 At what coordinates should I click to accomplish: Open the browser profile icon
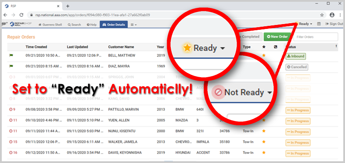point(332,15)
